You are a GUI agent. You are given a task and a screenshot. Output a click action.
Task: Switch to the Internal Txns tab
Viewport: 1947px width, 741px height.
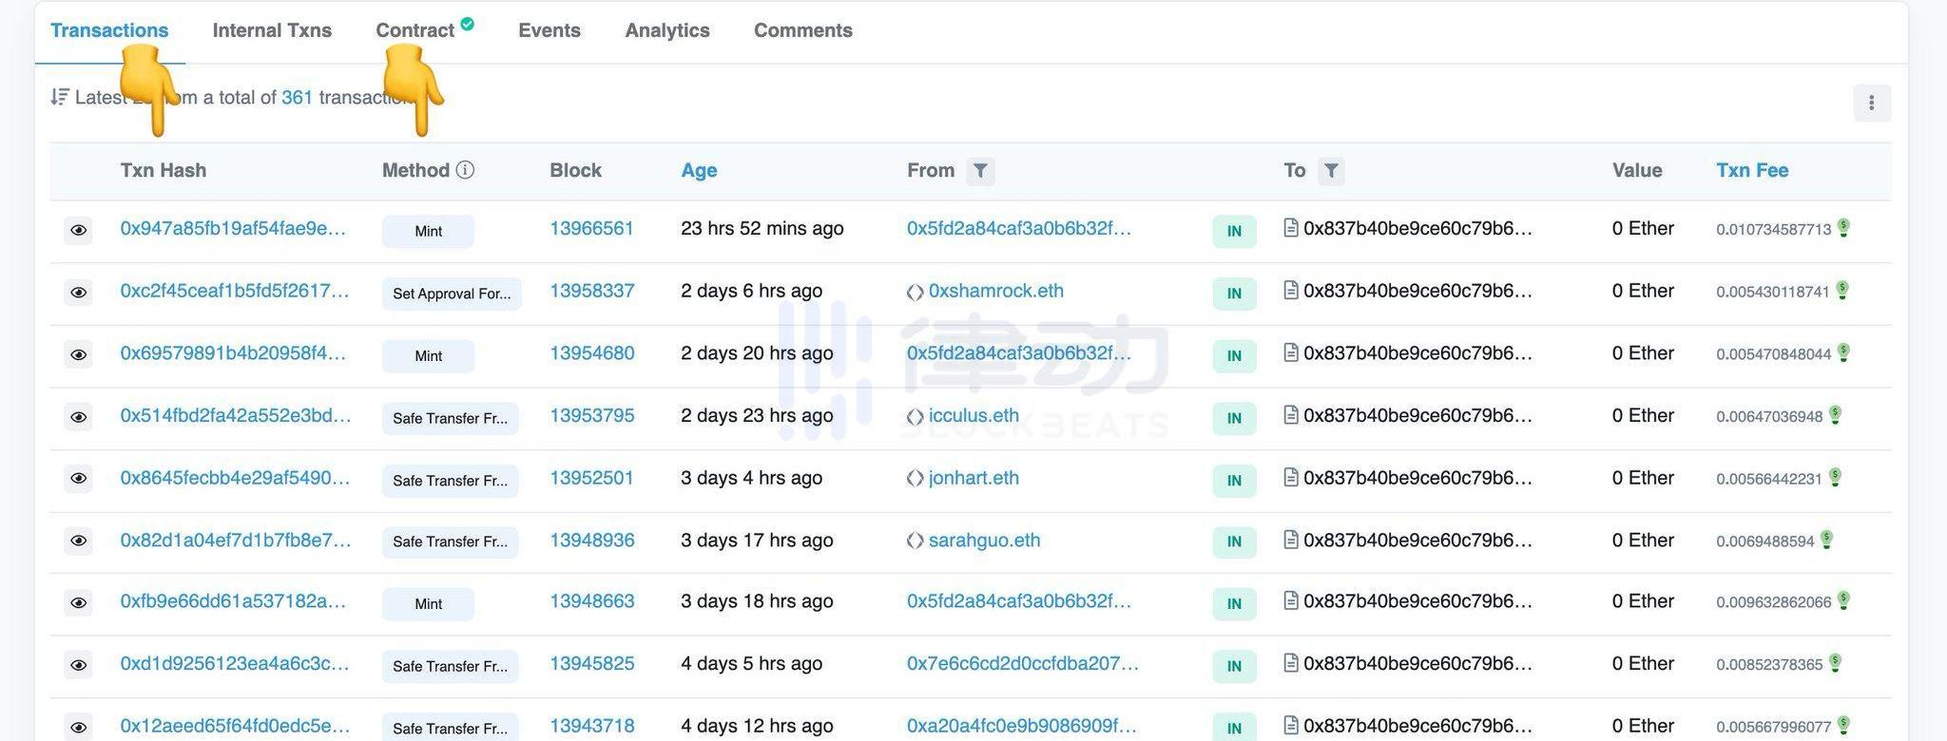pyautogui.click(x=272, y=30)
